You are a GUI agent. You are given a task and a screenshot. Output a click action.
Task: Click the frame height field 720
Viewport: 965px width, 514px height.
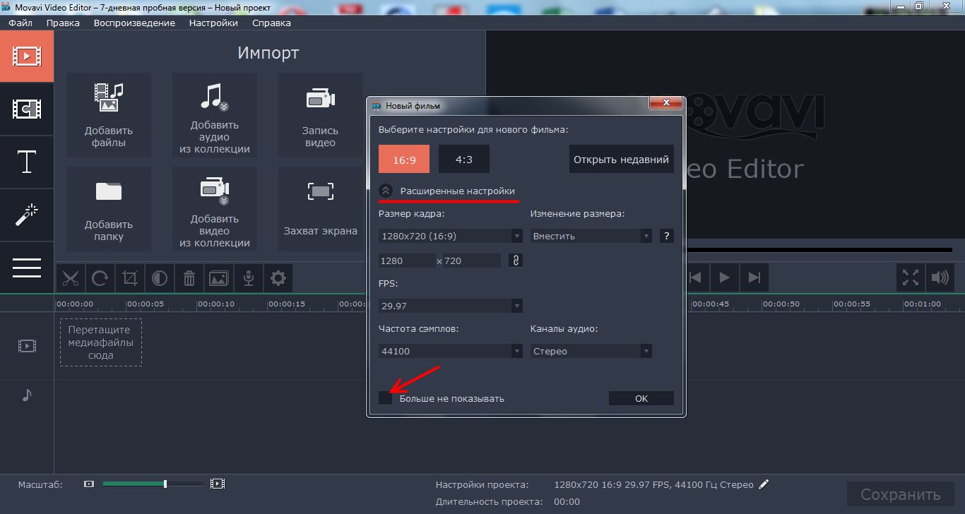pyautogui.click(x=472, y=261)
